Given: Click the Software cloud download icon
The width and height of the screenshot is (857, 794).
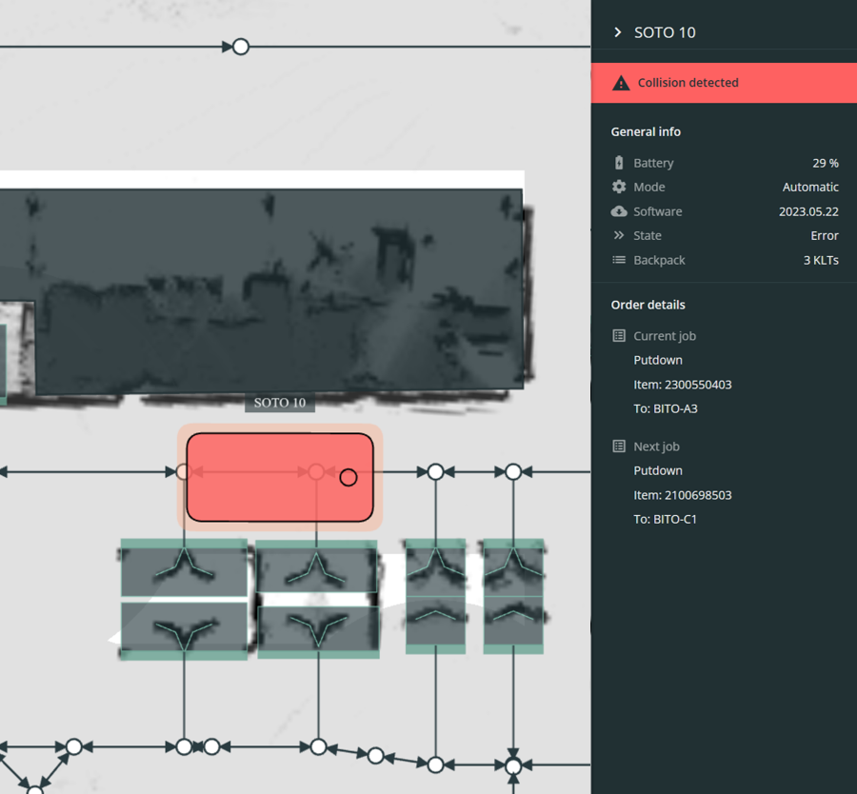Looking at the screenshot, I should pyautogui.click(x=619, y=211).
